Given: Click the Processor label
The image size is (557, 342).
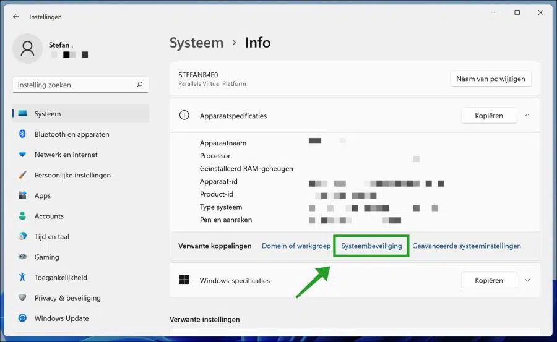Looking at the screenshot, I should [215, 156].
